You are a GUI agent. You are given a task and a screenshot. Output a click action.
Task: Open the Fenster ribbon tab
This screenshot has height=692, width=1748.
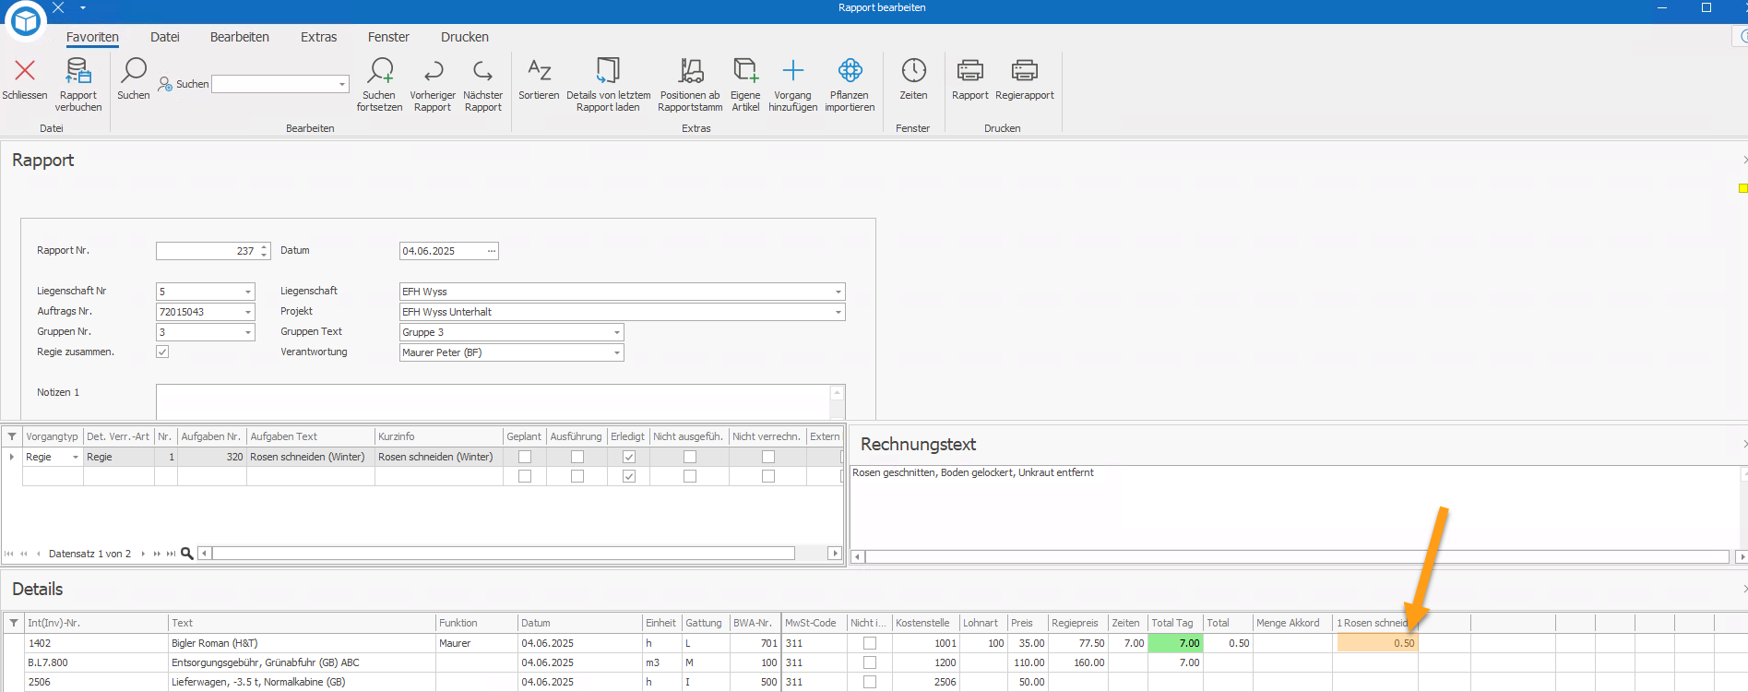pyautogui.click(x=388, y=37)
